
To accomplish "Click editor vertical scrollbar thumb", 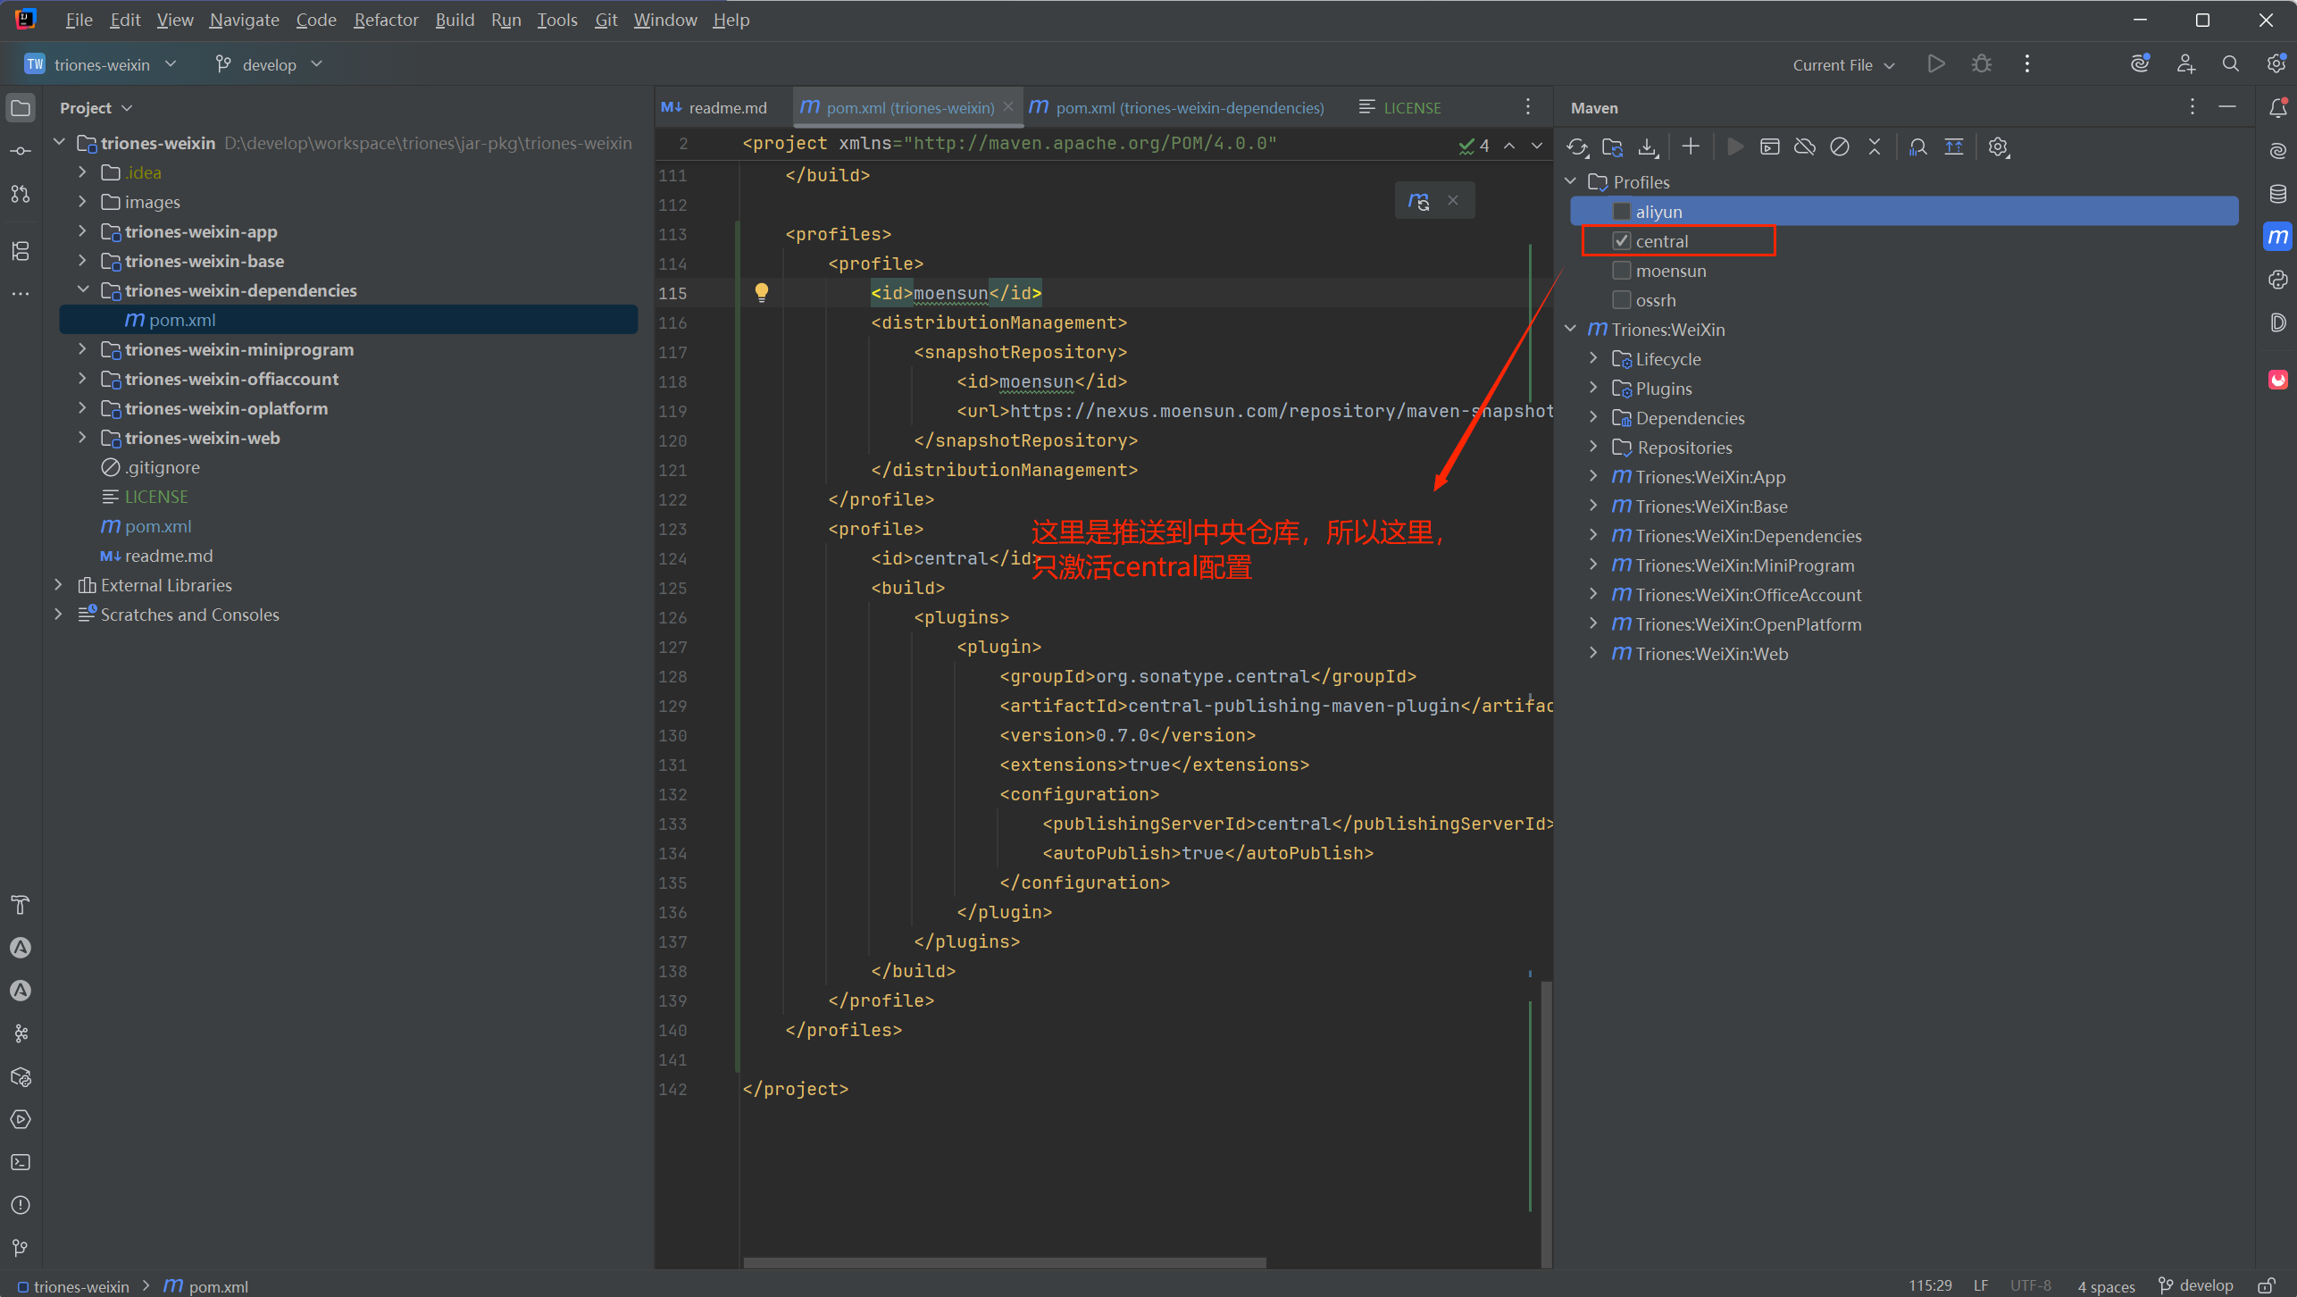I will click(x=1546, y=1124).
